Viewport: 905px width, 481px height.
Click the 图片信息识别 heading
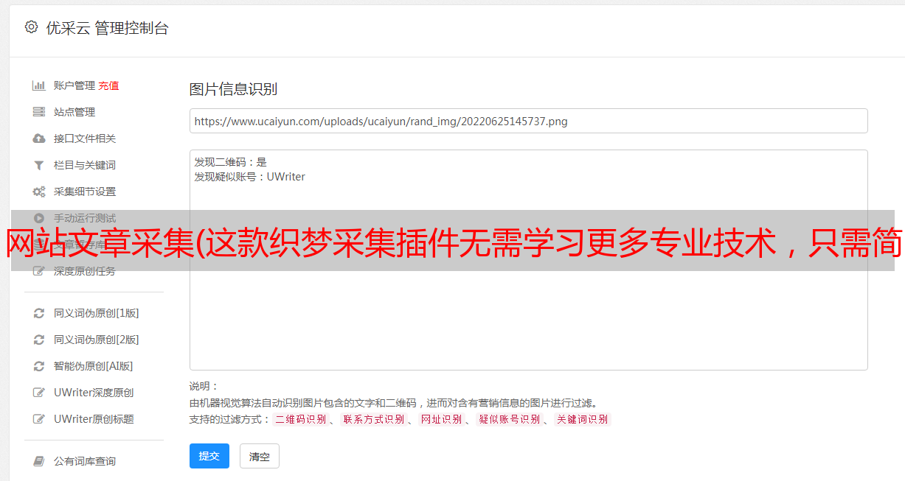click(x=233, y=89)
